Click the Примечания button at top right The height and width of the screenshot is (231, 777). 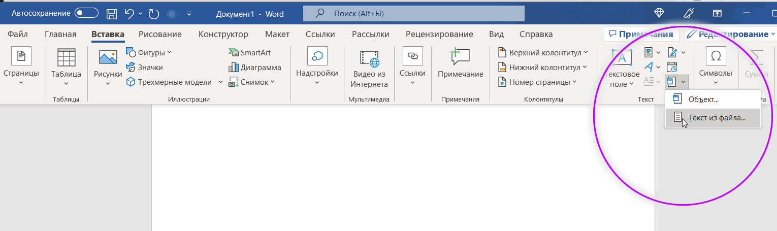point(641,35)
